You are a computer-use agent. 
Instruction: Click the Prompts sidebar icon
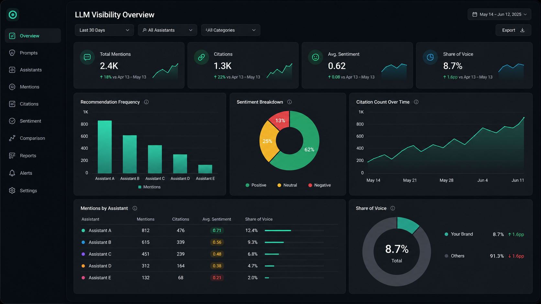coord(12,53)
